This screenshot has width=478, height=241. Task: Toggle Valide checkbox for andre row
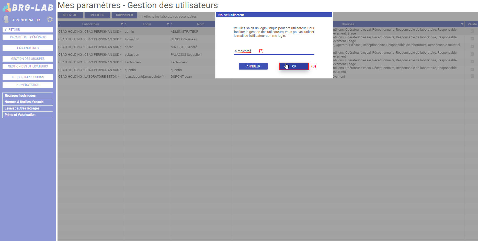(x=472, y=47)
